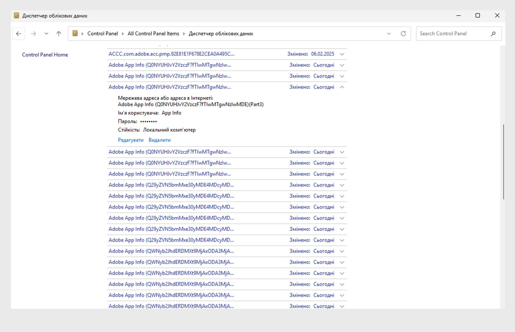The height and width of the screenshot is (332, 515).
Task: Select Control Panel in the breadcrumb
Action: (102, 34)
